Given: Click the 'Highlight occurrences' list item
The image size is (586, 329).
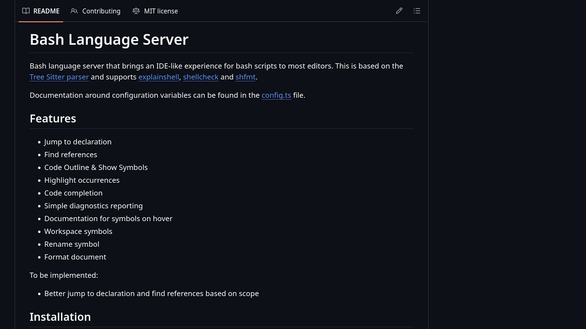Looking at the screenshot, I should click(x=82, y=180).
